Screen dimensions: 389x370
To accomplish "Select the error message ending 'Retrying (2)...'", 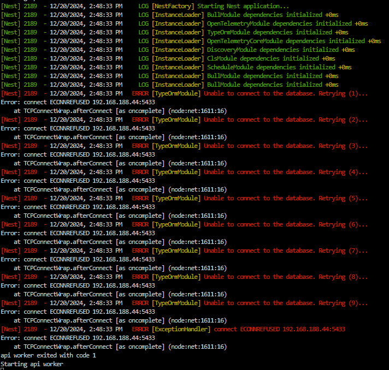I will [x=286, y=120].
